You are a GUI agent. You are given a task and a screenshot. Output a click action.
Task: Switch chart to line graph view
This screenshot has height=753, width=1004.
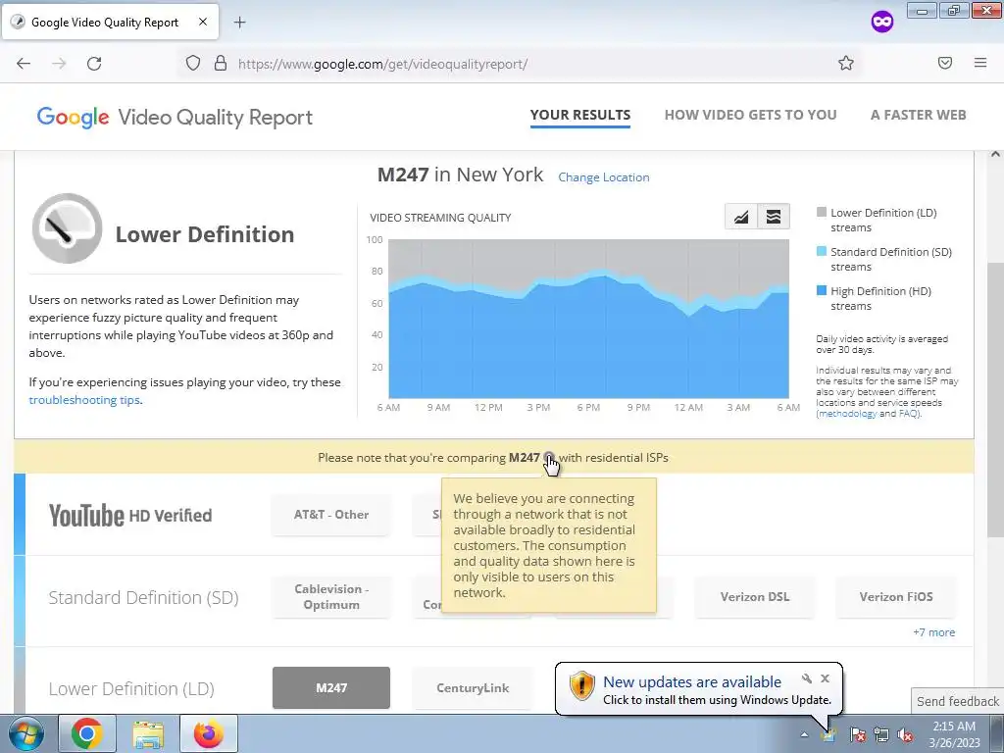tap(741, 217)
